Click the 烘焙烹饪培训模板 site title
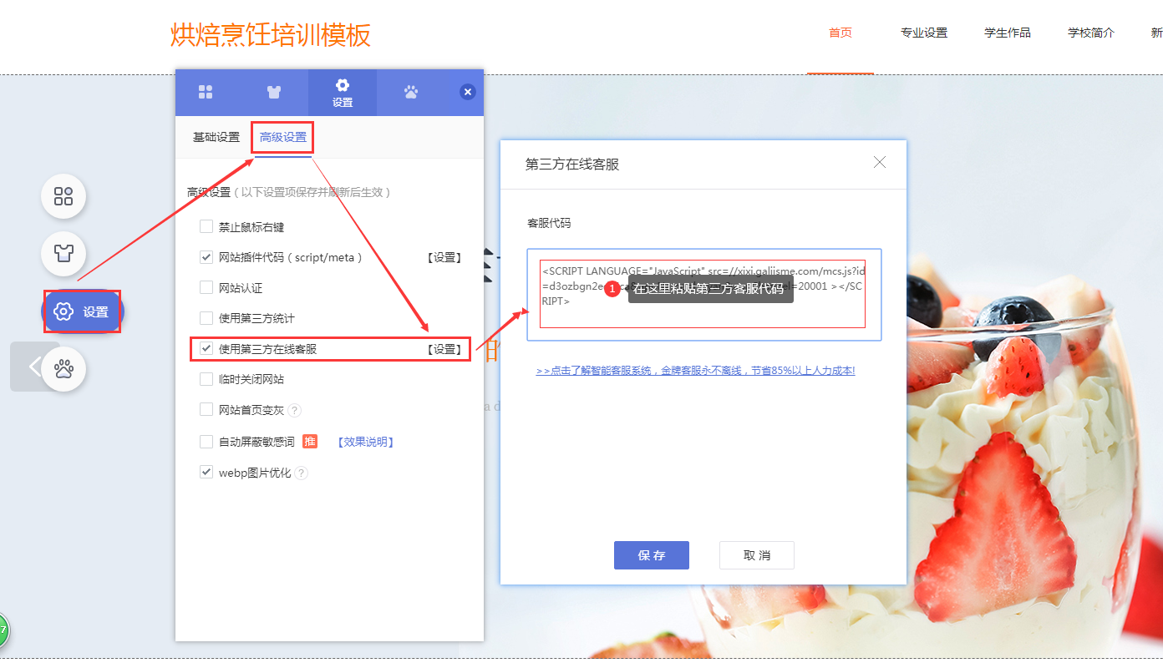This screenshot has width=1163, height=663. click(271, 35)
